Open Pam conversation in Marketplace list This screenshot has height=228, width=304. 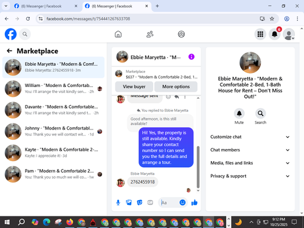(x=54, y=174)
